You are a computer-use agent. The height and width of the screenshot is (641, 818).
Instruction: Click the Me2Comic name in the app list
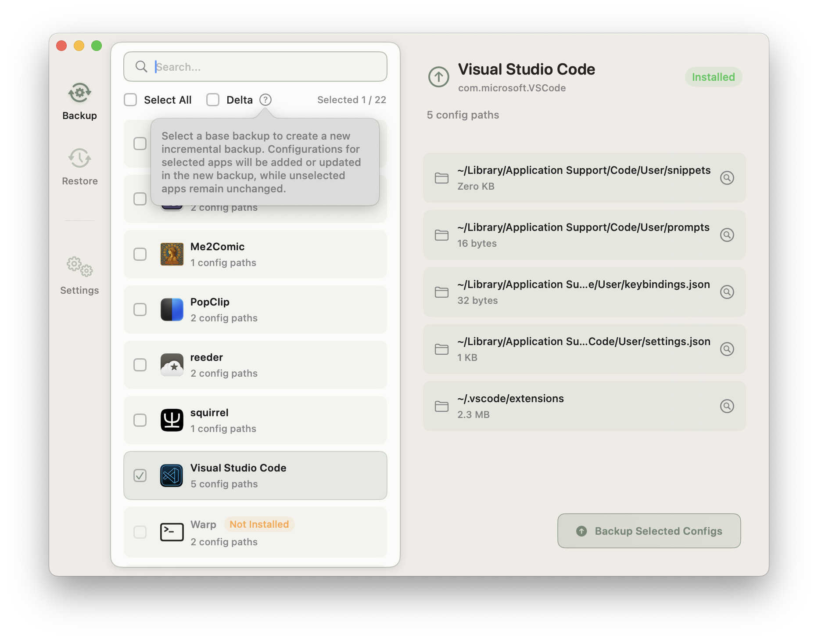(218, 247)
